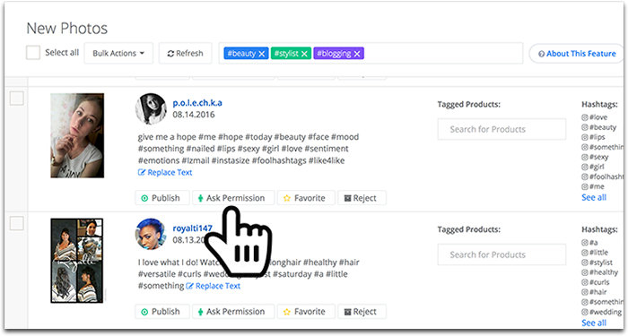Image resolution: width=628 pixels, height=336 pixels.
Task: Remove the #stylist filter tag
Action: [x=304, y=54]
